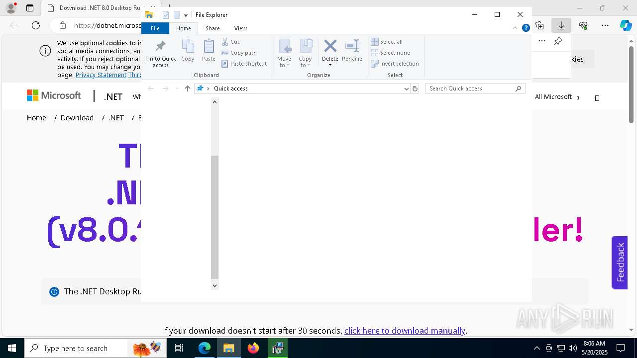Click Select all
637x358 pixels.
(387, 42)
